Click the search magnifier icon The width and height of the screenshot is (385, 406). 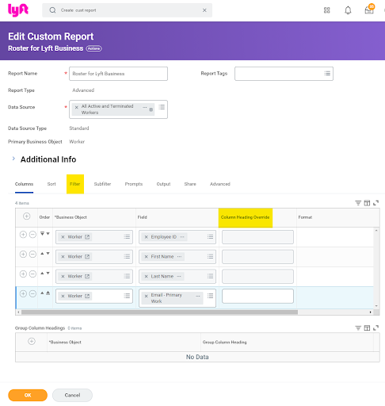pyautogui.click(x=52, y=10)
